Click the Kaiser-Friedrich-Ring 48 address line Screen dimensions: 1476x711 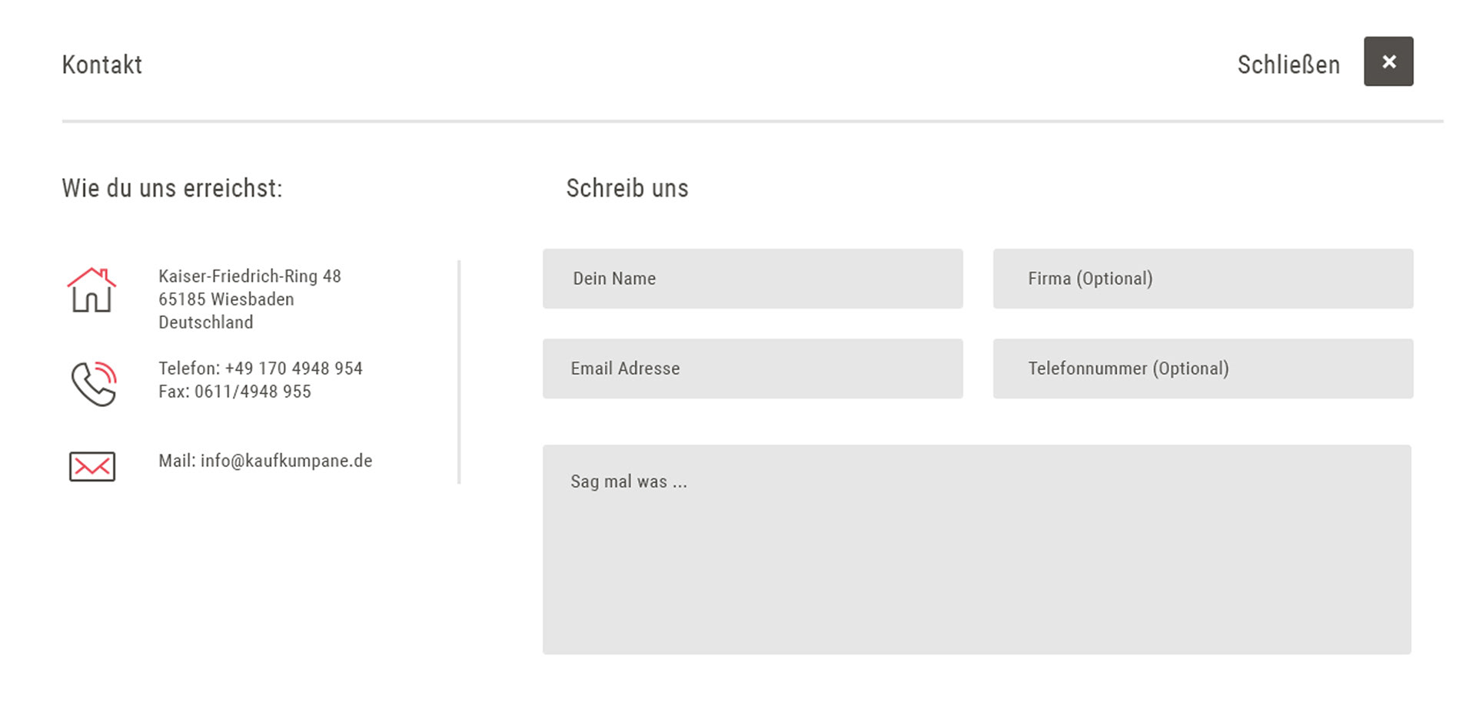(250, 276)
